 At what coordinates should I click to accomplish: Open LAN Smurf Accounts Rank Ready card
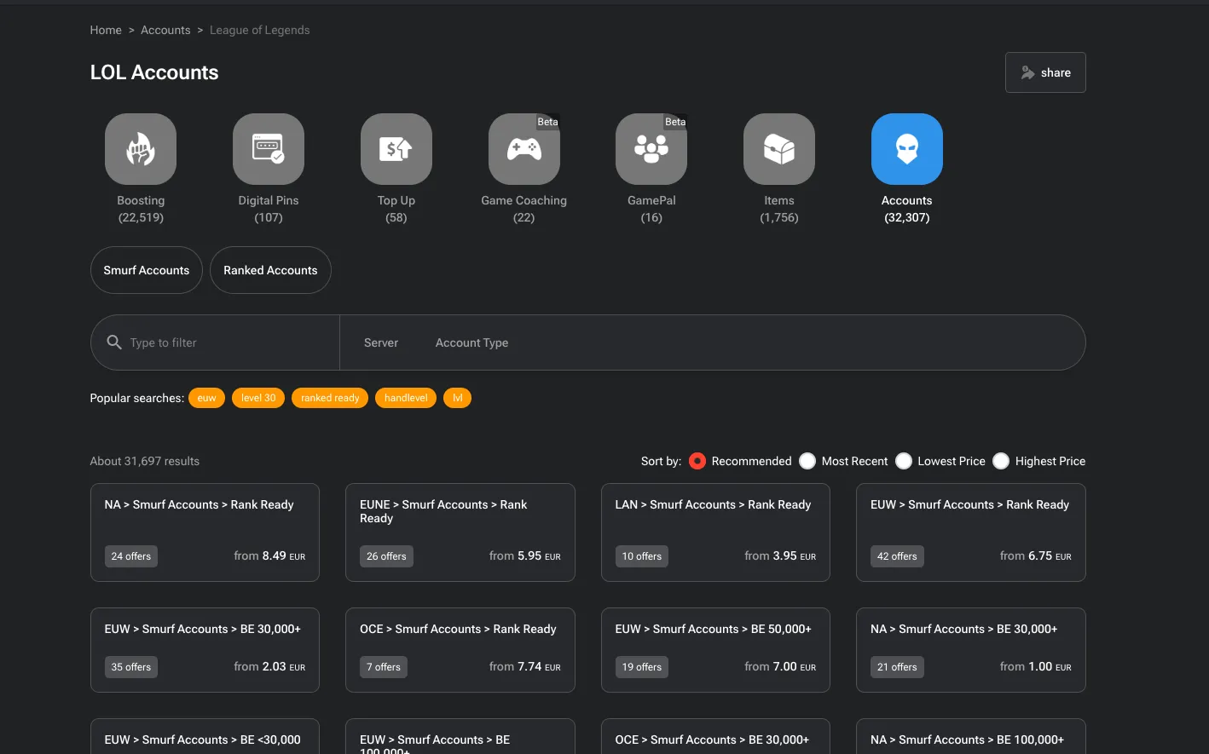pyautogui.click(x=715, y=532)
